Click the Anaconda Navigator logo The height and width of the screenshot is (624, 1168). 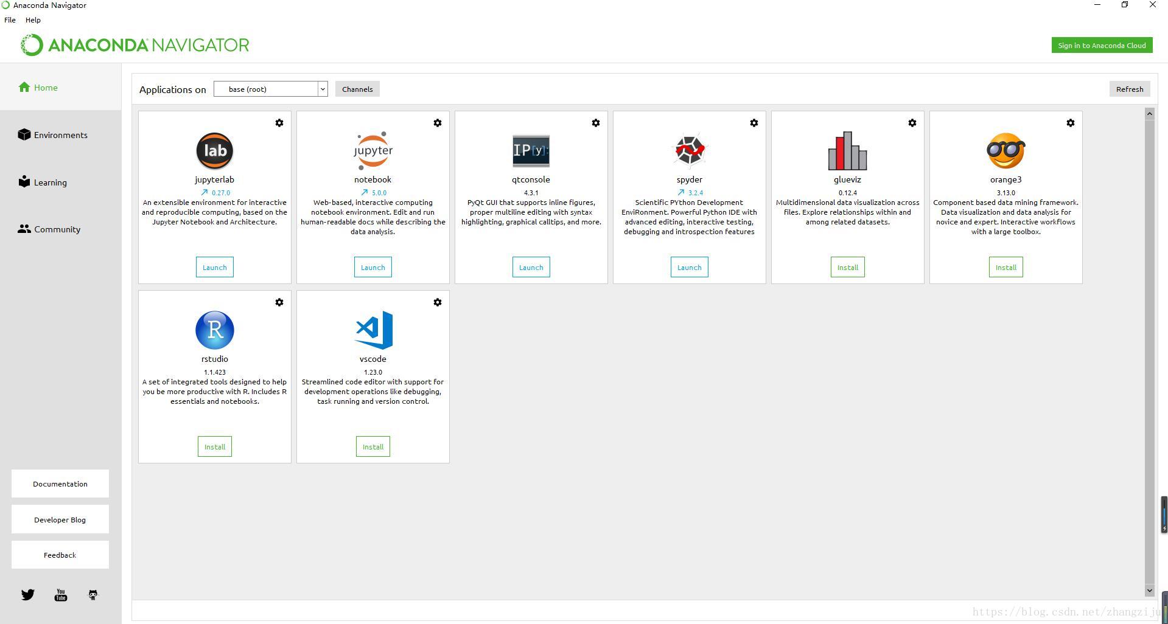pos(135,45)
